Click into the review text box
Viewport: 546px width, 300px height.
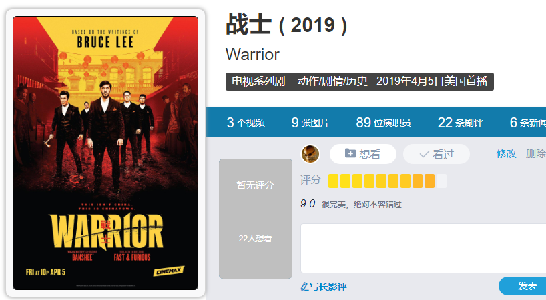[423, 248]
